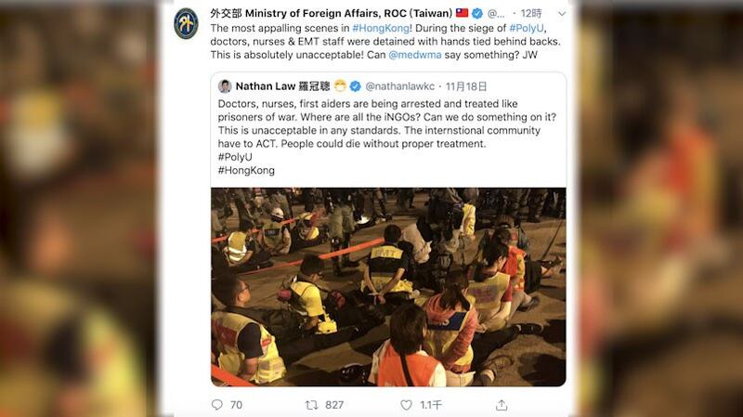Open the 11月18日 quoted tweet date

click(466, 86)
